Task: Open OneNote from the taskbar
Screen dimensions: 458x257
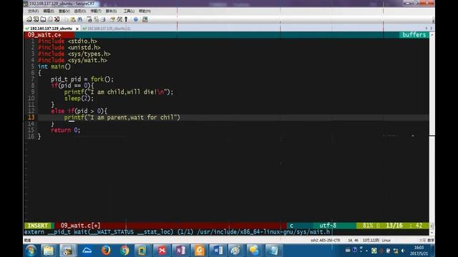Action: [x=180, y=251]
